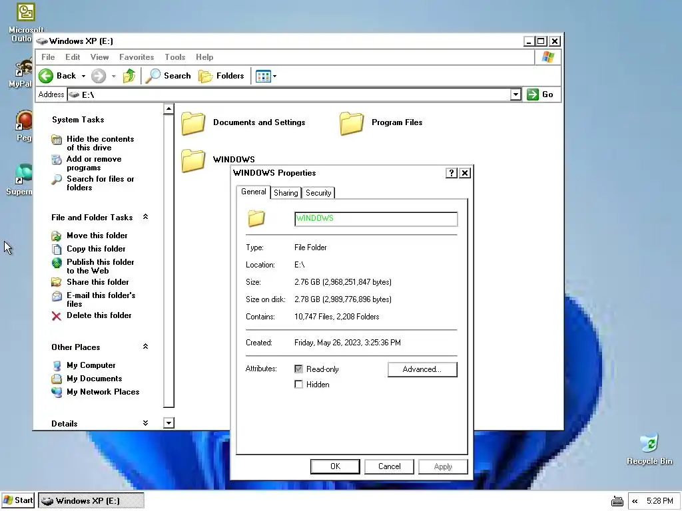The image size is (682, 511).
Task: Switch to the General tab
Action: point(254,192)
